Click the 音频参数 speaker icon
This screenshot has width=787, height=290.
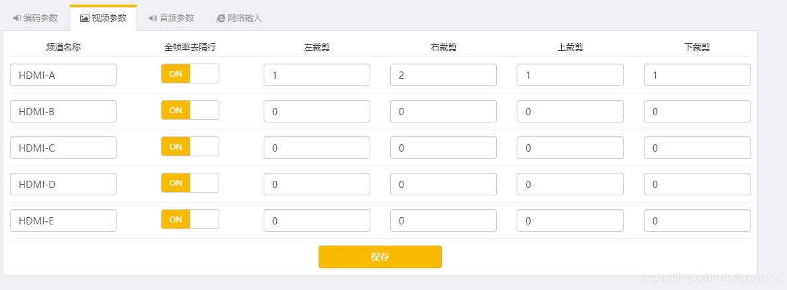[152, 18]
